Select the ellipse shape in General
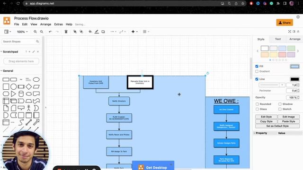The width and height of the screenshot is (303, 170). point(36,79)
